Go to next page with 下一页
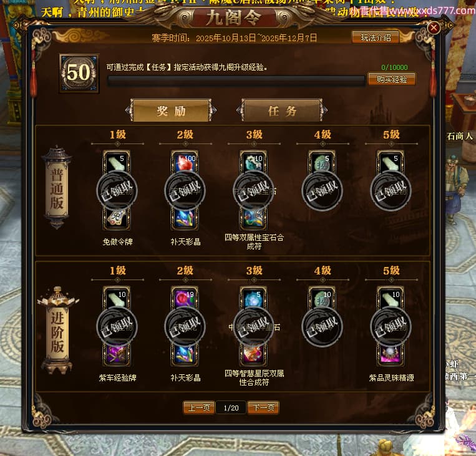 coord(263,407)
